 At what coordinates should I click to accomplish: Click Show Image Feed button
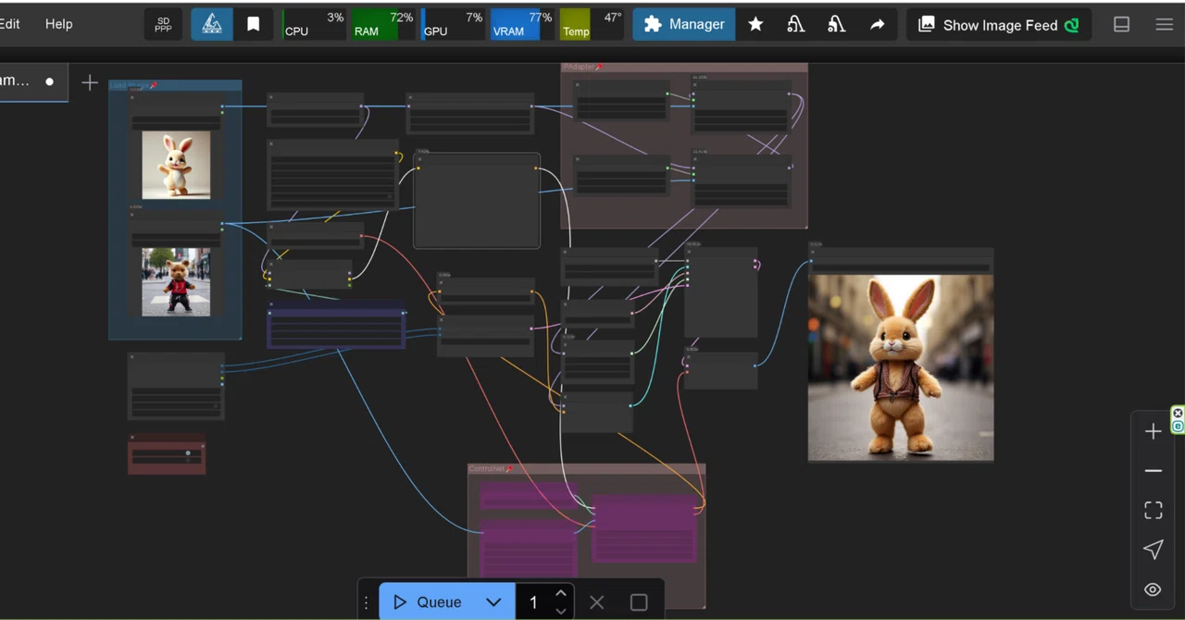999,25
